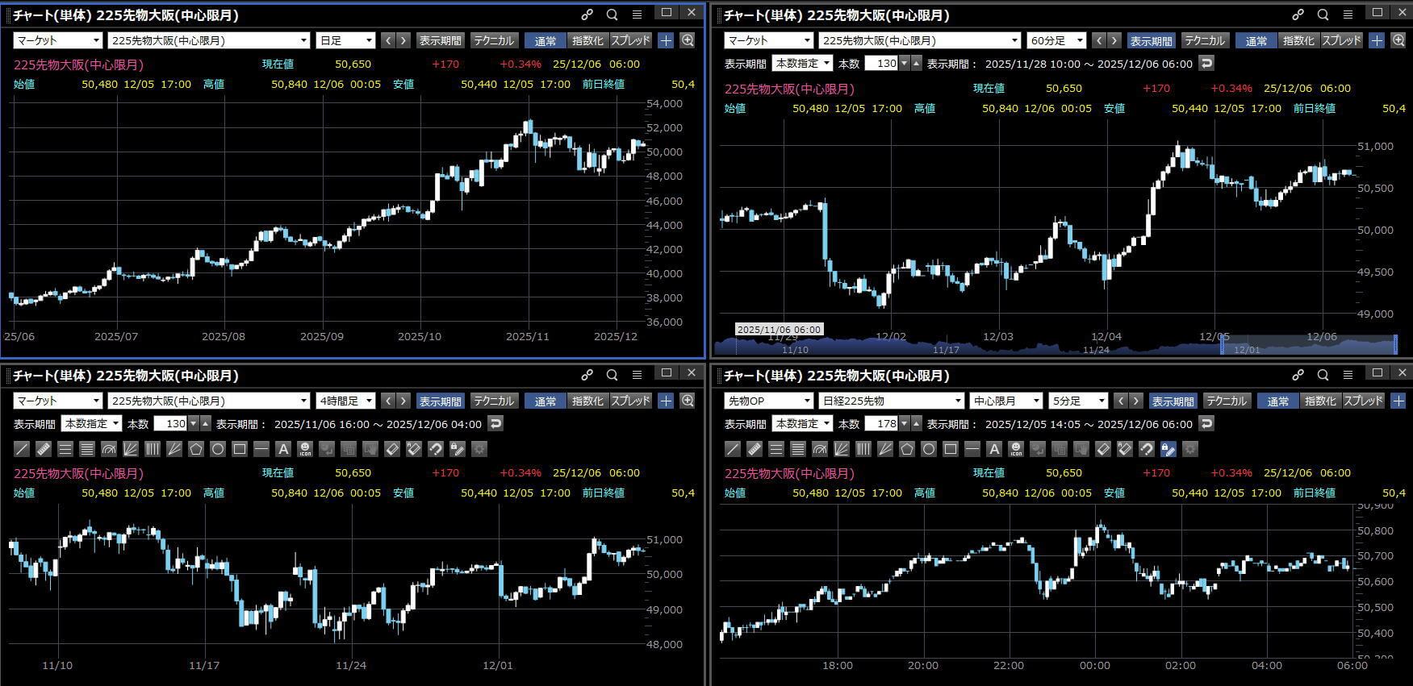The image size is (1413, 686).
Task: Click the 表示期間 button in 5分足 chart
Action: [1173, 401]
